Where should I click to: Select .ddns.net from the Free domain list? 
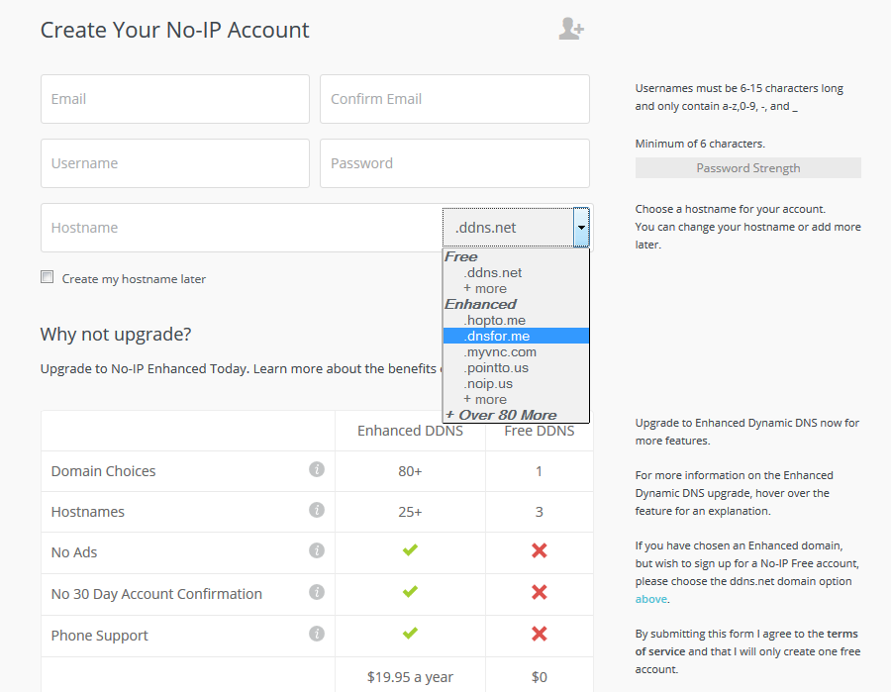point(516,272)
